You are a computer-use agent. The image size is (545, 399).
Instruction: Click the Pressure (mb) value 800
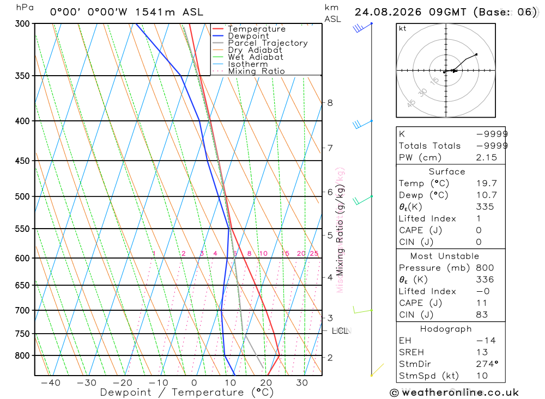click(x=485, y=268)
